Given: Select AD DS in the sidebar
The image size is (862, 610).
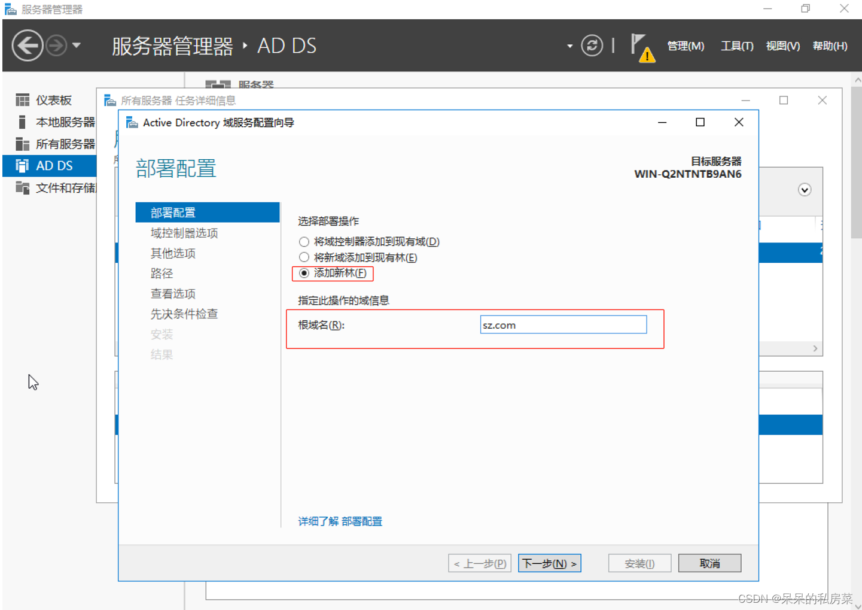Looking at the screenshot, I should pyautogui.click(x=49, y=166).
